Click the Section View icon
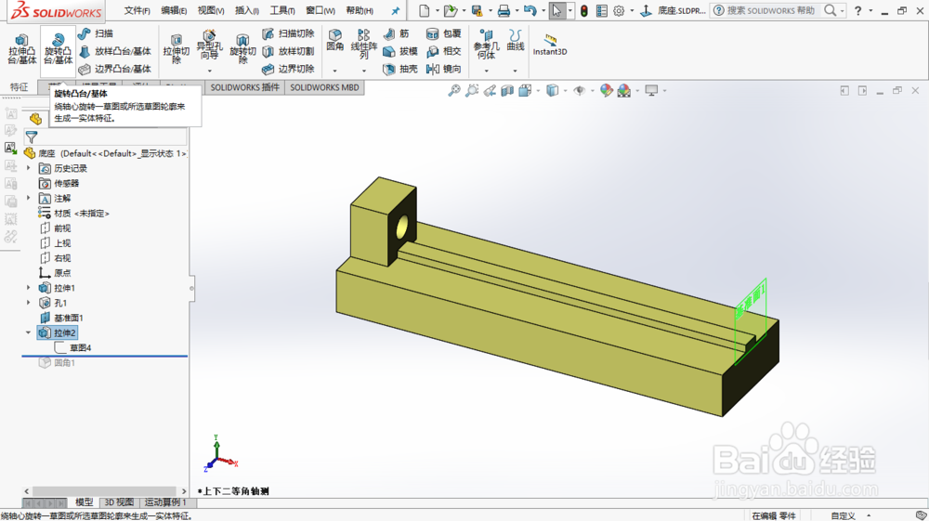Image resolution: width=929 pixels, height=521 pixels. pyautogui.click(x=507, y=91)
